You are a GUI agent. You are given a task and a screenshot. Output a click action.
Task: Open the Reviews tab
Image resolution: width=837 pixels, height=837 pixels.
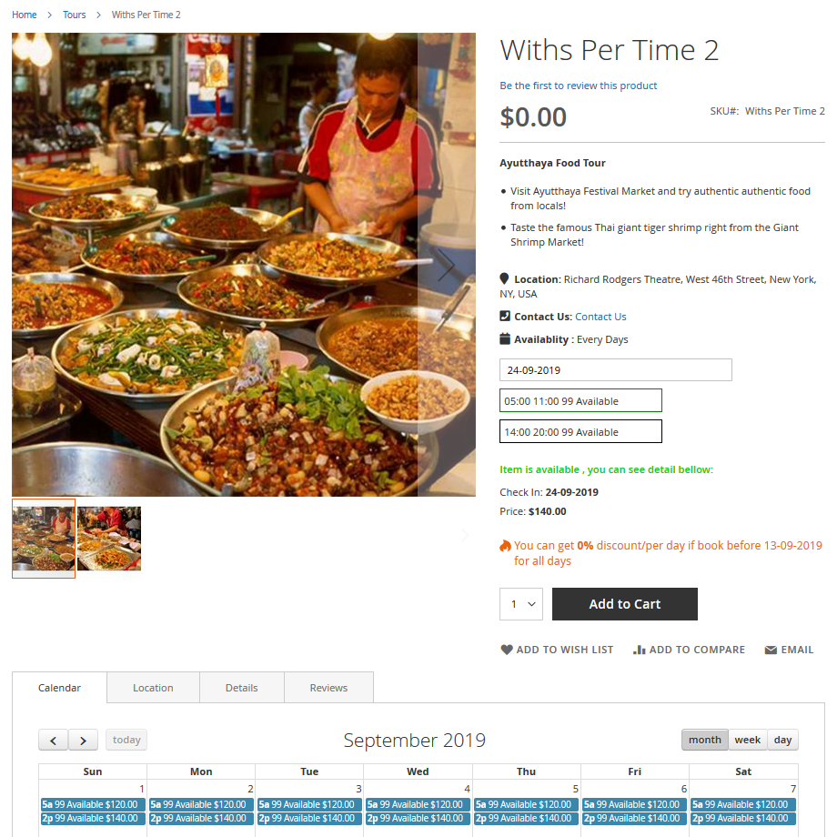pyautogui.click(x=328, y=688)
